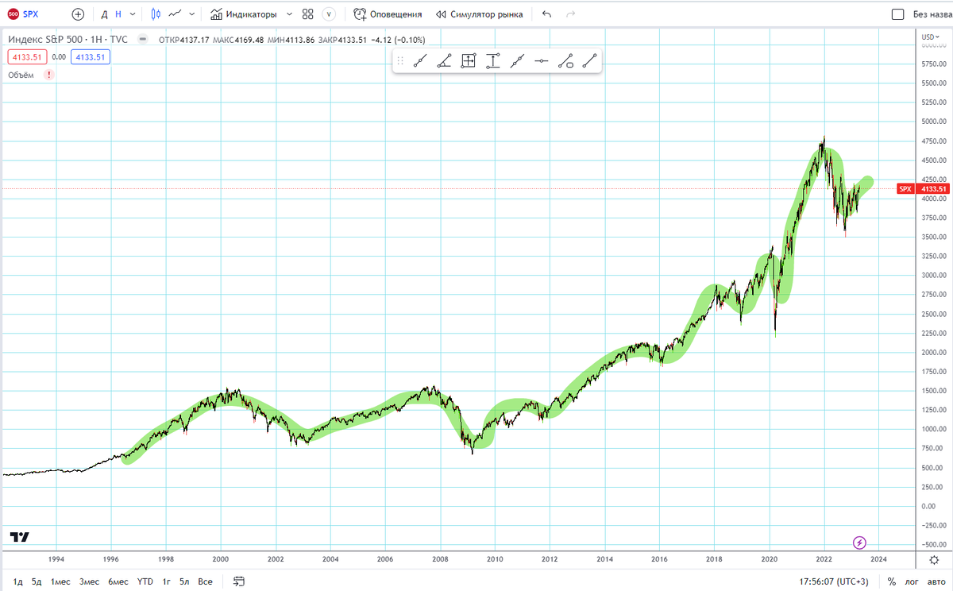Select the candlestick chart type icon
953x591 pixels.
(x=155, y=14)
